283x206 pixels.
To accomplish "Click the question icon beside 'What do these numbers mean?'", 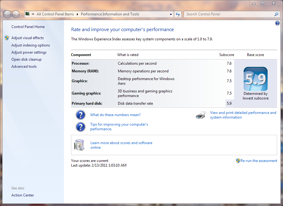I will 81,115.
